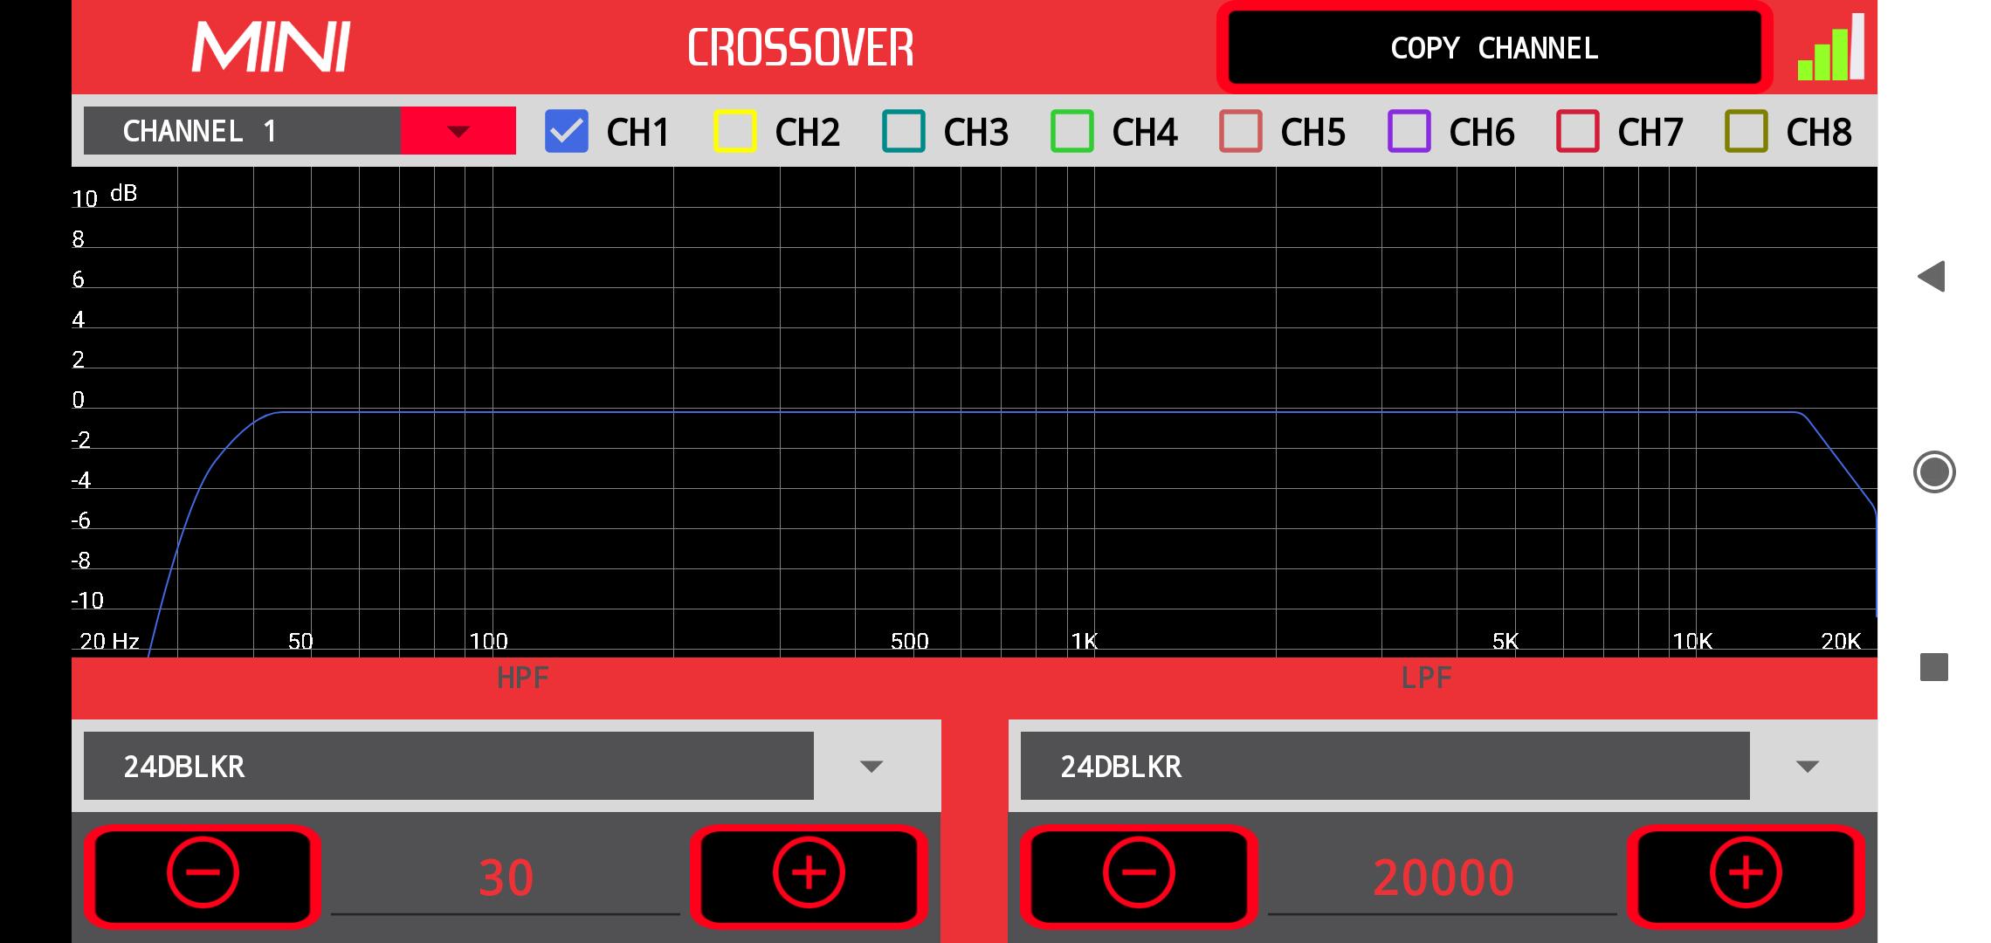Tap the 20K frequency axis label
The height and width of the screenshot is (943, 1991).
pyautogui.click(x=1841, y=642)
